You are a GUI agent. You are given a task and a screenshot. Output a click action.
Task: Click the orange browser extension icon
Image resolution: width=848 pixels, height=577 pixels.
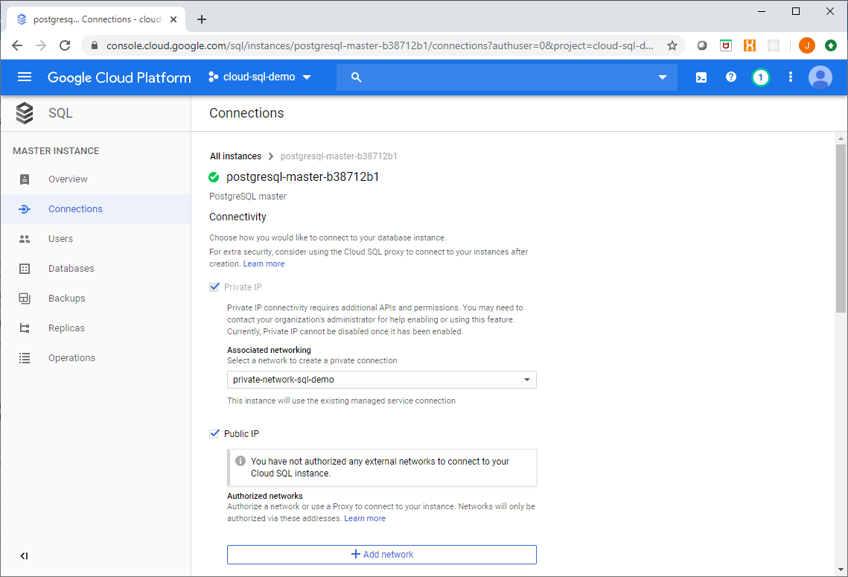click(750, 45)
